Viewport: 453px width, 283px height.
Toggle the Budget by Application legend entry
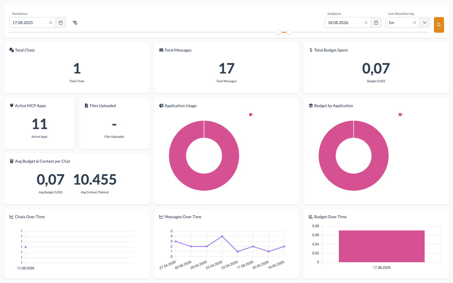pyautogui.click(x=401, y=115)
